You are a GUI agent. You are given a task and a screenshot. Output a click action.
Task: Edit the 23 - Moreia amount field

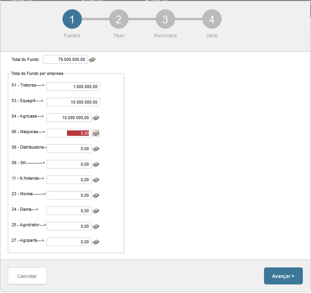(x=69, y=195)
